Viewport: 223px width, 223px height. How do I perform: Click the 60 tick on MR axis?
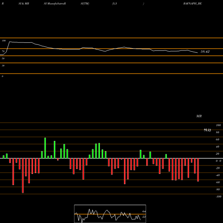click(x=217, y=140)
